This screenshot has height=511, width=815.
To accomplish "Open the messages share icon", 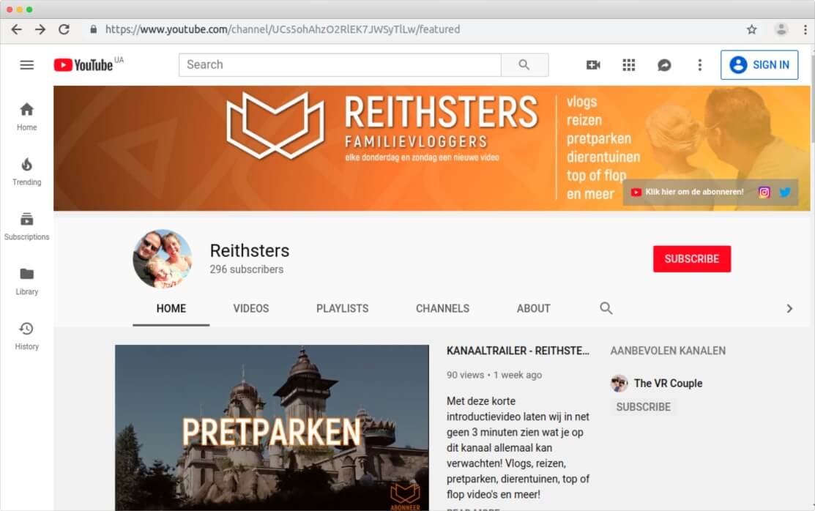I will point(664,65).
